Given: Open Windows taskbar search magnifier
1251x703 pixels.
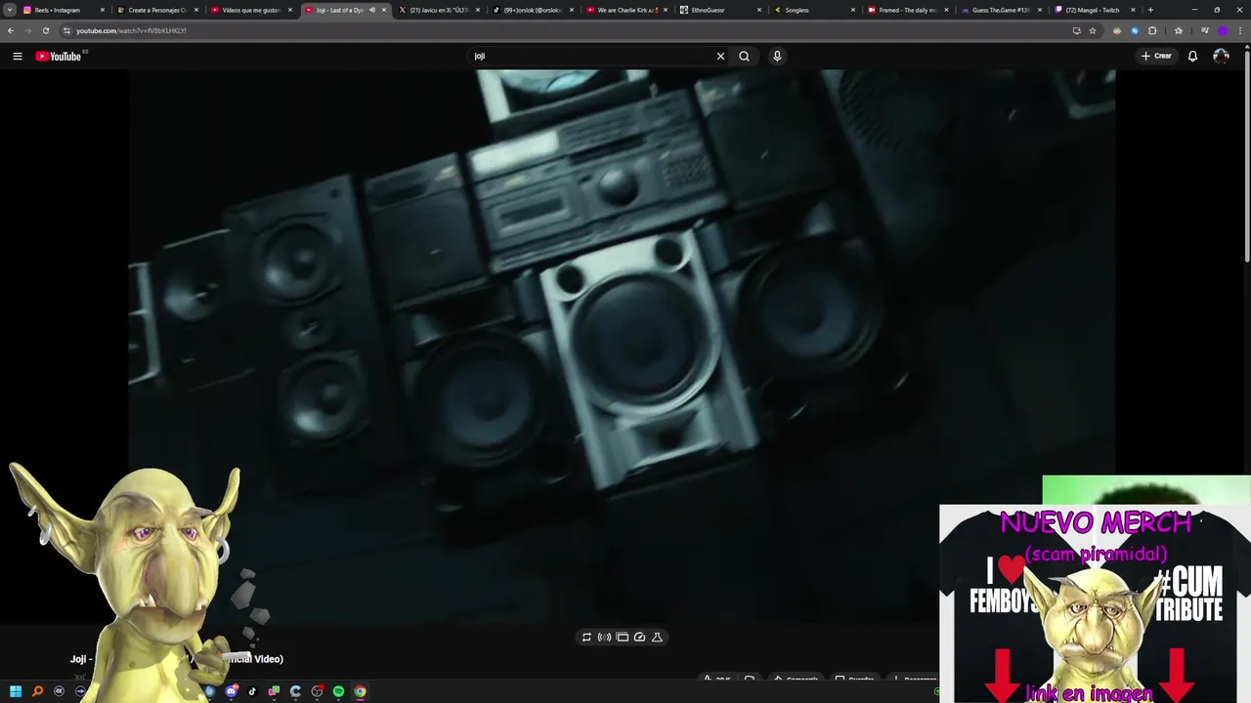Looking at the screenshot, I should pos(37,691).
